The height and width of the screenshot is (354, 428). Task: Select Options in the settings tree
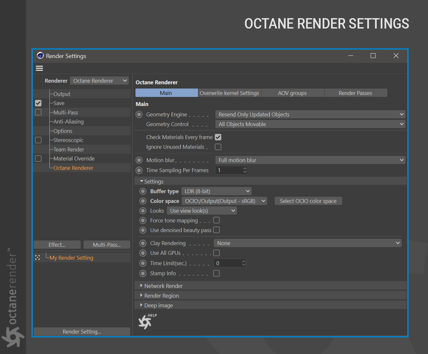[63, 131]
